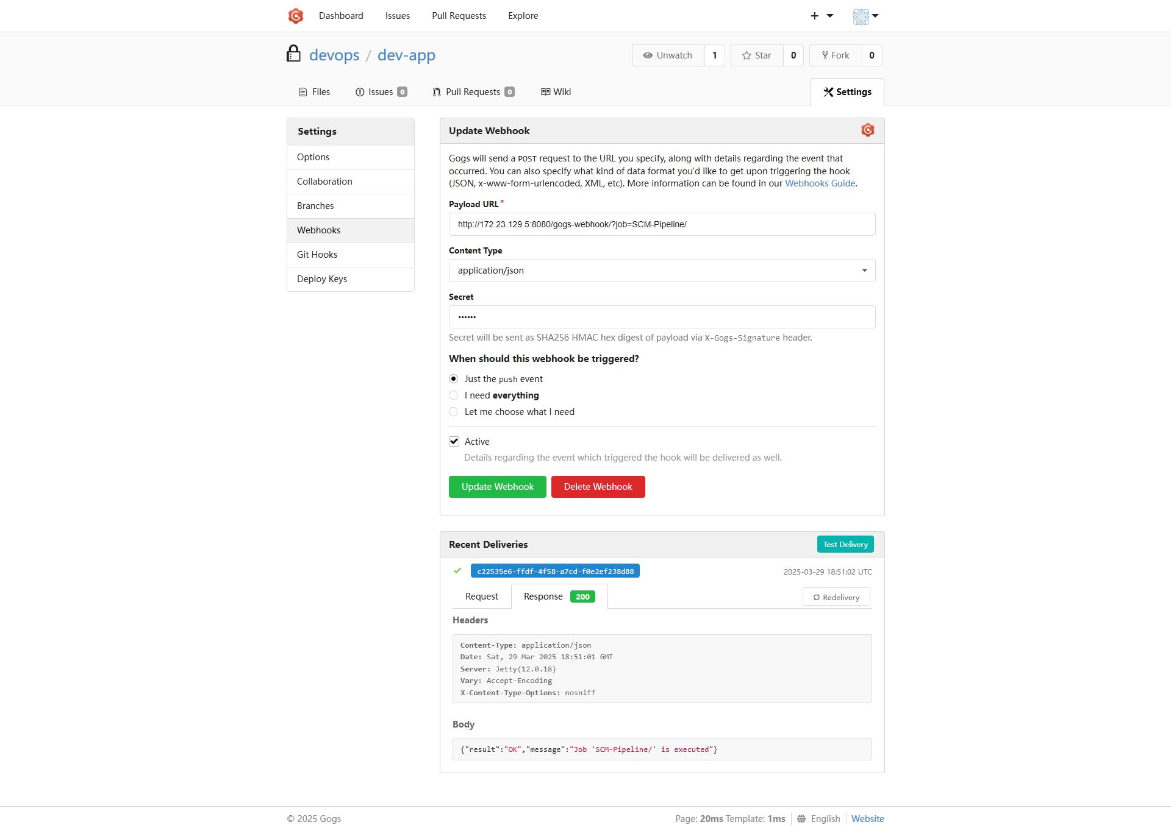Click the plus create-new icon
The height and width of the screenshot is (839, 1171).
(x=814, y=16)
